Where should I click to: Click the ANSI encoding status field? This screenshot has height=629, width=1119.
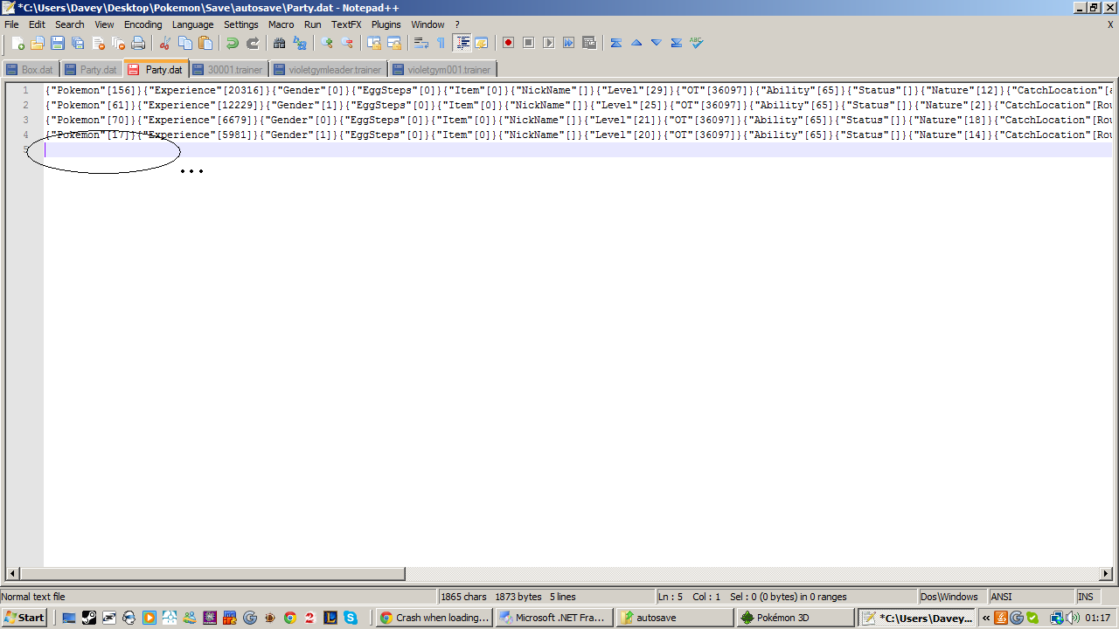(x=1030, y=597)
